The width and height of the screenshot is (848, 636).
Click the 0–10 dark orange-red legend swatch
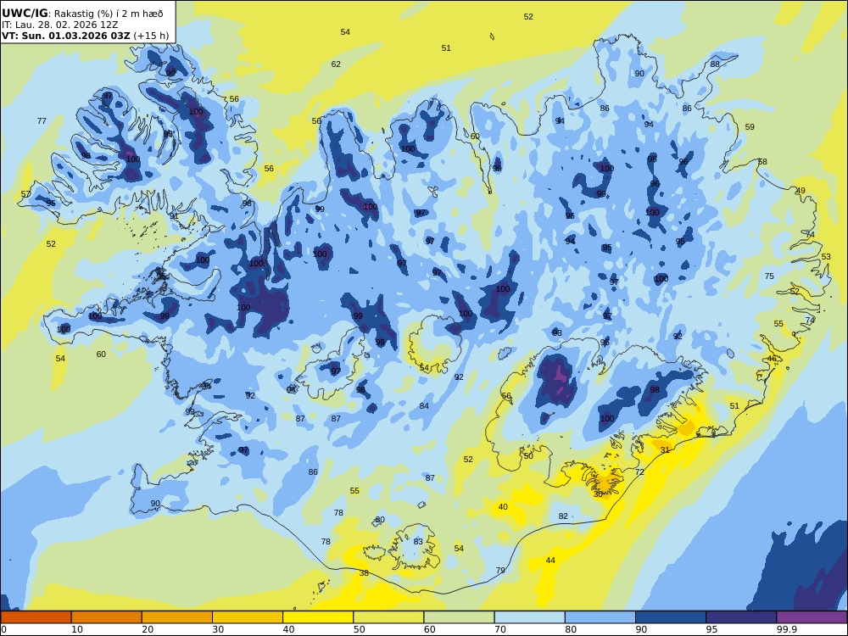point(36,617)
